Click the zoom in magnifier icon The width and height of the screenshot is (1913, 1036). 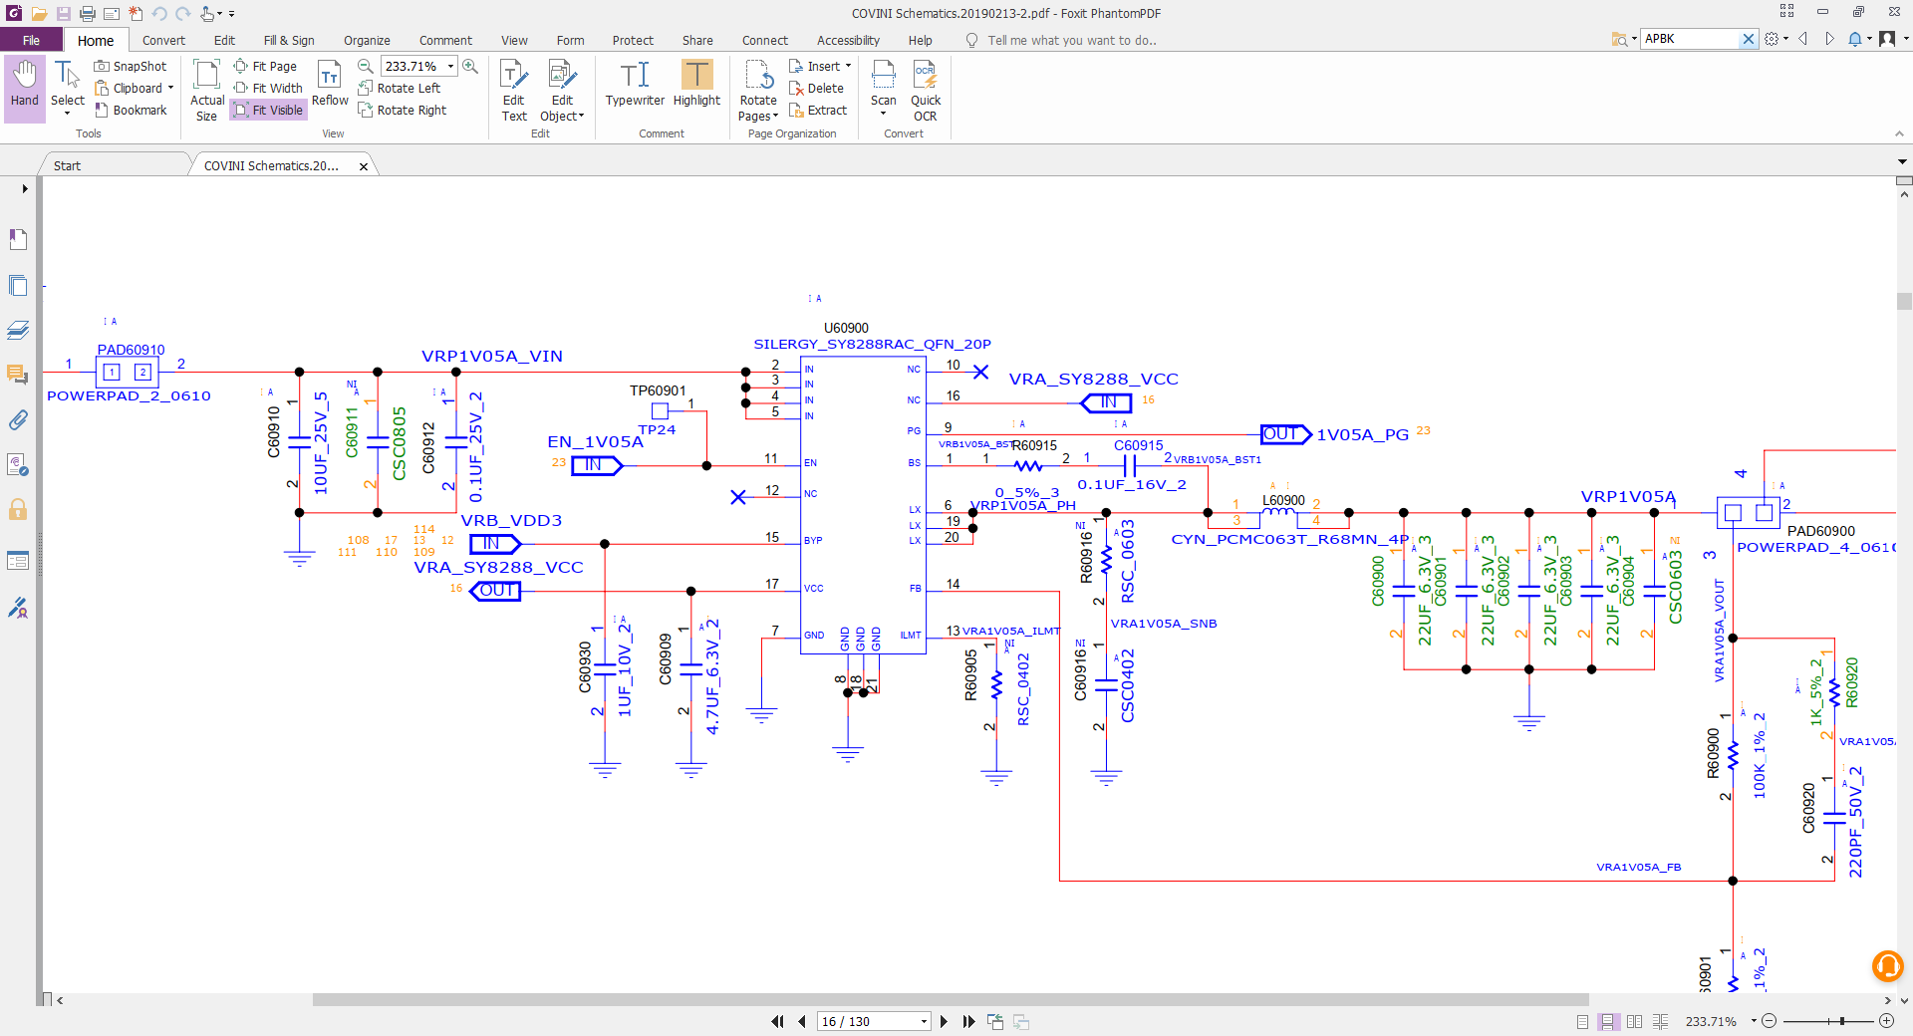point(470,67)
